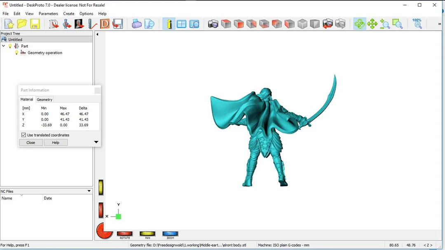Open the Create menu
The height and width of the screenshot is (250, 445).
tap(69, 14)
